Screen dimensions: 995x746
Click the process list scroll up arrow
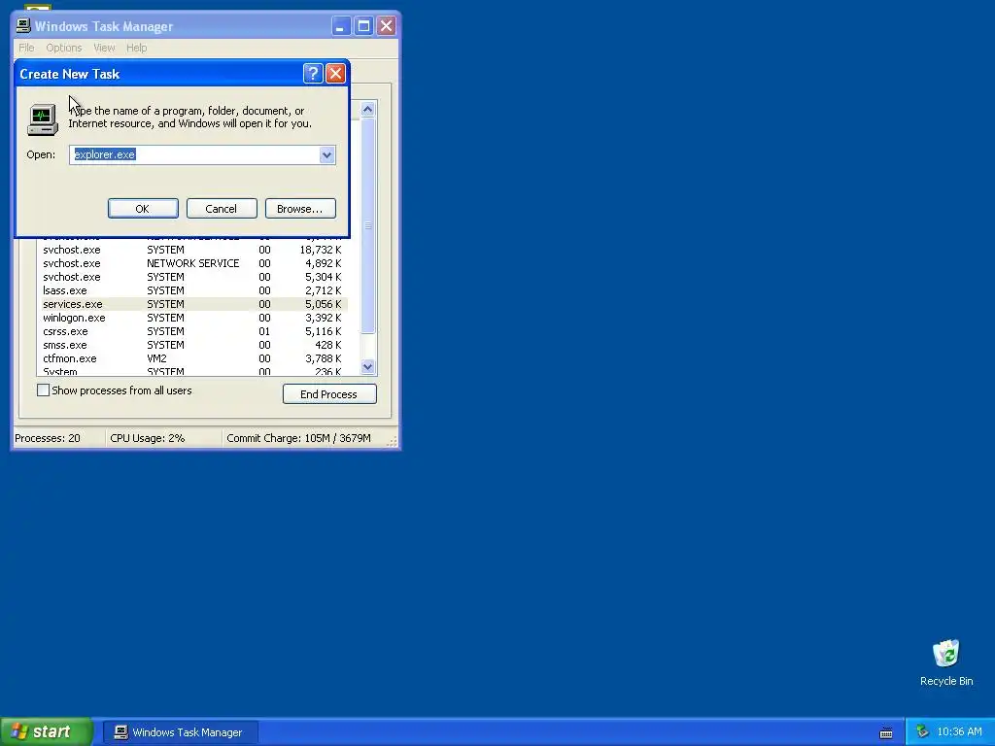[367, 110]
